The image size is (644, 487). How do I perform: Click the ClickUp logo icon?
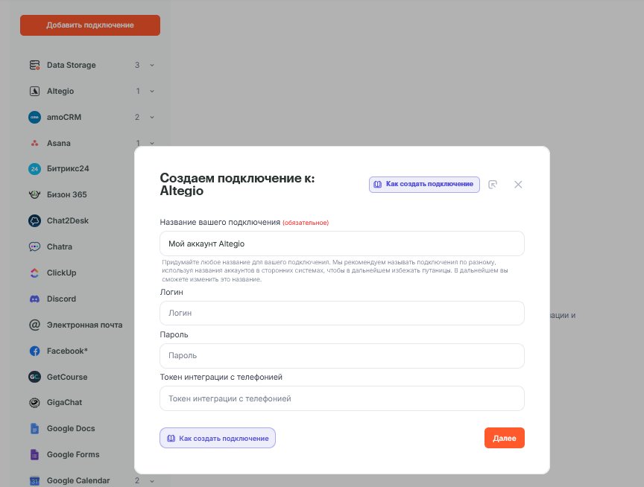pyautogui.click(x=34, y=273)
